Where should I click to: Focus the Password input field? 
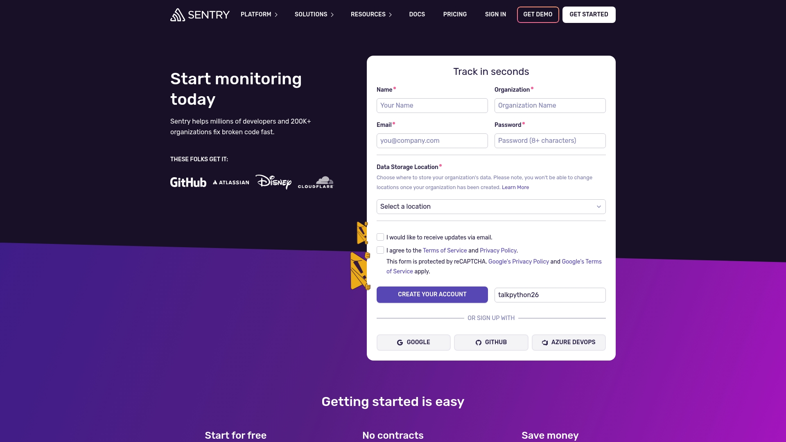point(550,141)
